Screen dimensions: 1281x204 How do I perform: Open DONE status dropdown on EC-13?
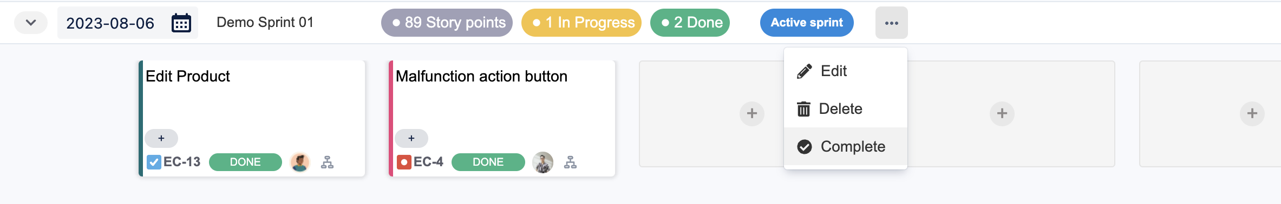tap(245, 162)
